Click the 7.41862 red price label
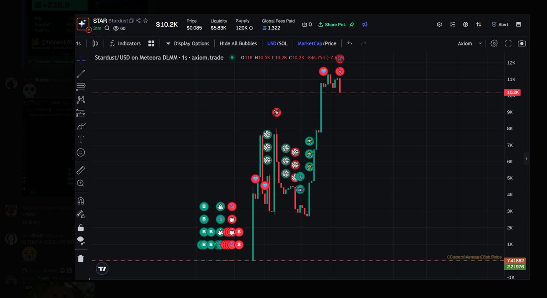Viewport: 547px width, 298px height. click(x=515, y=260)
